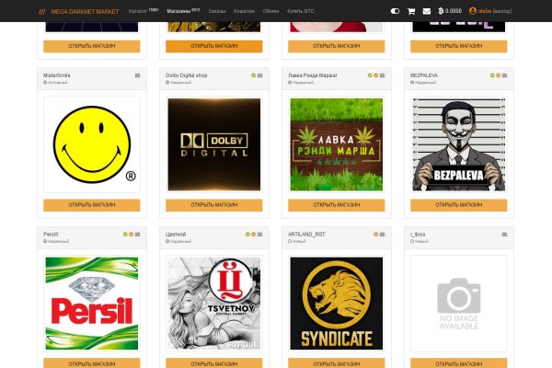This screenshot has width=552, height=368.
Task: Click the Bitcoin balance icon
Action: tap(441, 11)
